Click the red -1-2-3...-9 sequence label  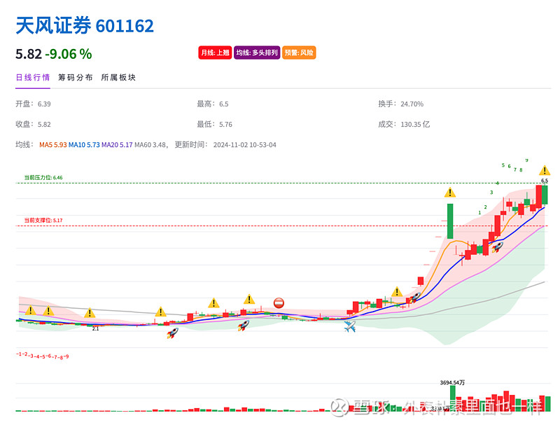43,356
